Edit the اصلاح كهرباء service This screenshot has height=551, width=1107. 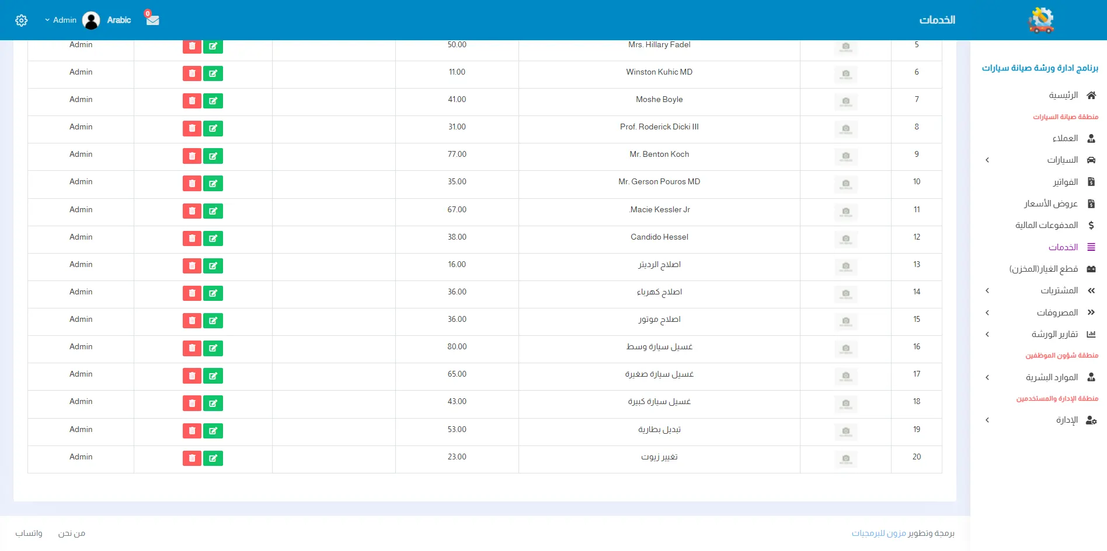click(x=213, y=293)
